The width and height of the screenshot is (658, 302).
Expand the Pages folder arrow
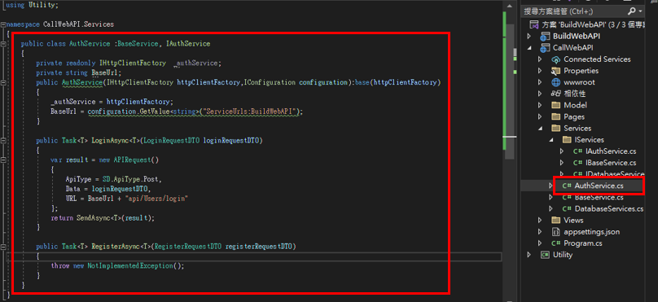(x=540, y=116)
